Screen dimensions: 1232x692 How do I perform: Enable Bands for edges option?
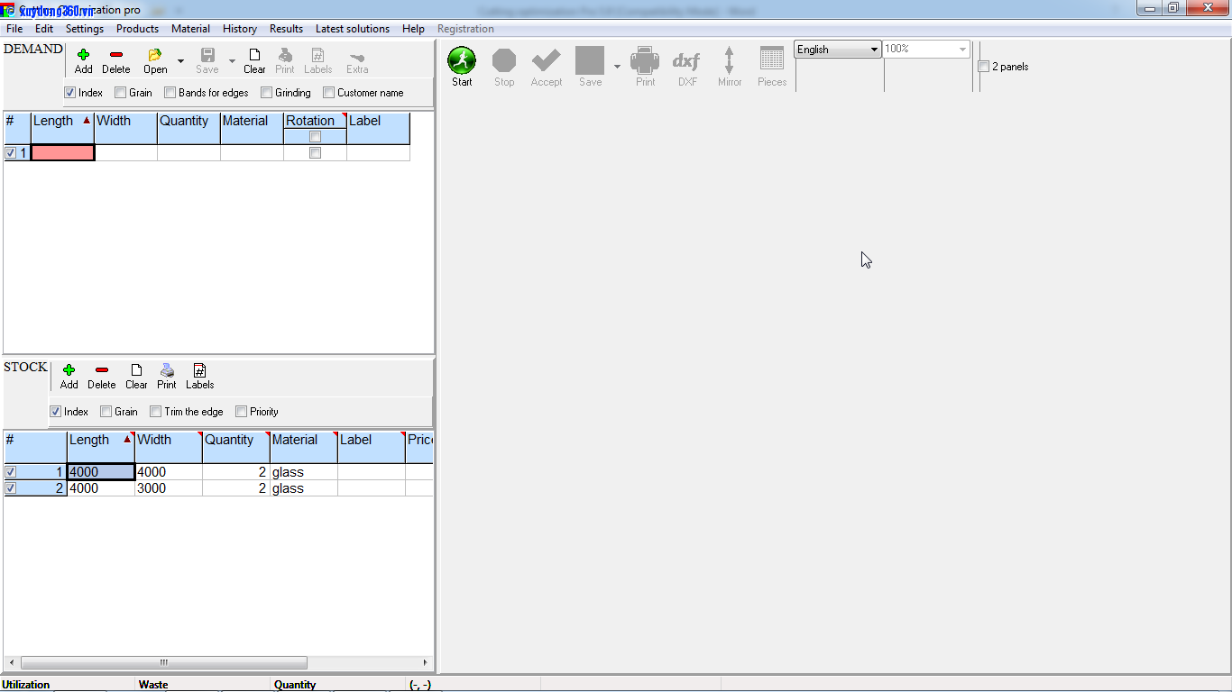[170, 93]
